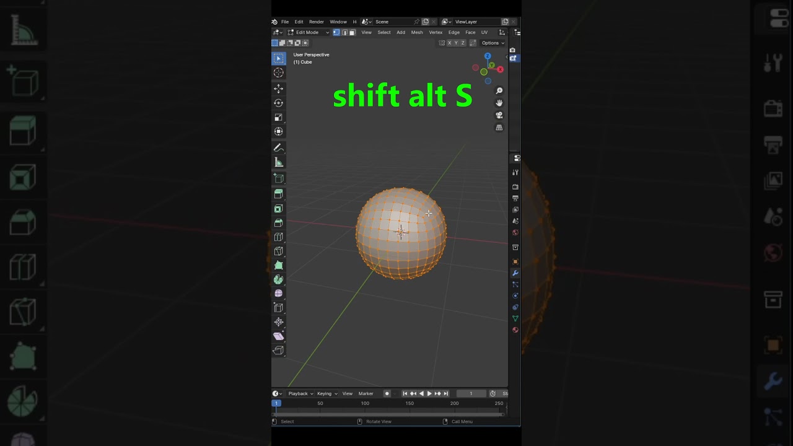Viewport: 793px width, 446px height.
Task: Toggle automerge vertices icon
Action: pyautogui.click(x=473, y=43)
